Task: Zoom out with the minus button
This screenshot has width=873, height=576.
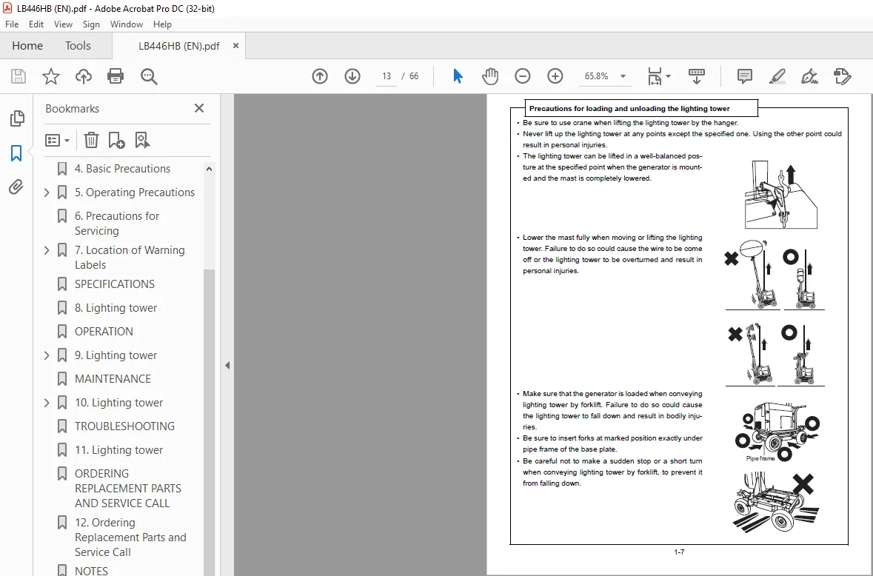Action: tap(522, 76)
